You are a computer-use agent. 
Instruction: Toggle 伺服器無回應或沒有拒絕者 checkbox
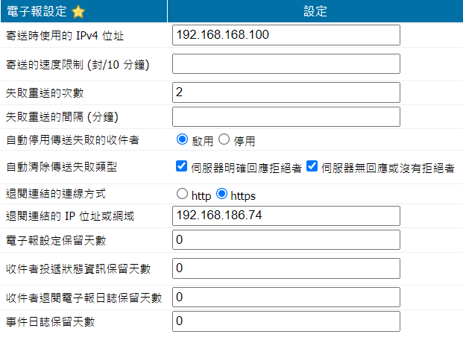coord(312,166)
